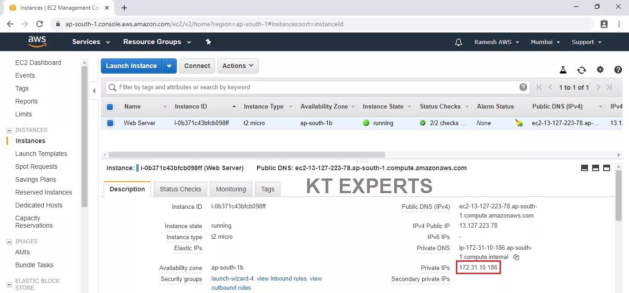This screenshot has width=629, height=293.
Task: Set details pane to split layout icon
Action: point(595,168)
